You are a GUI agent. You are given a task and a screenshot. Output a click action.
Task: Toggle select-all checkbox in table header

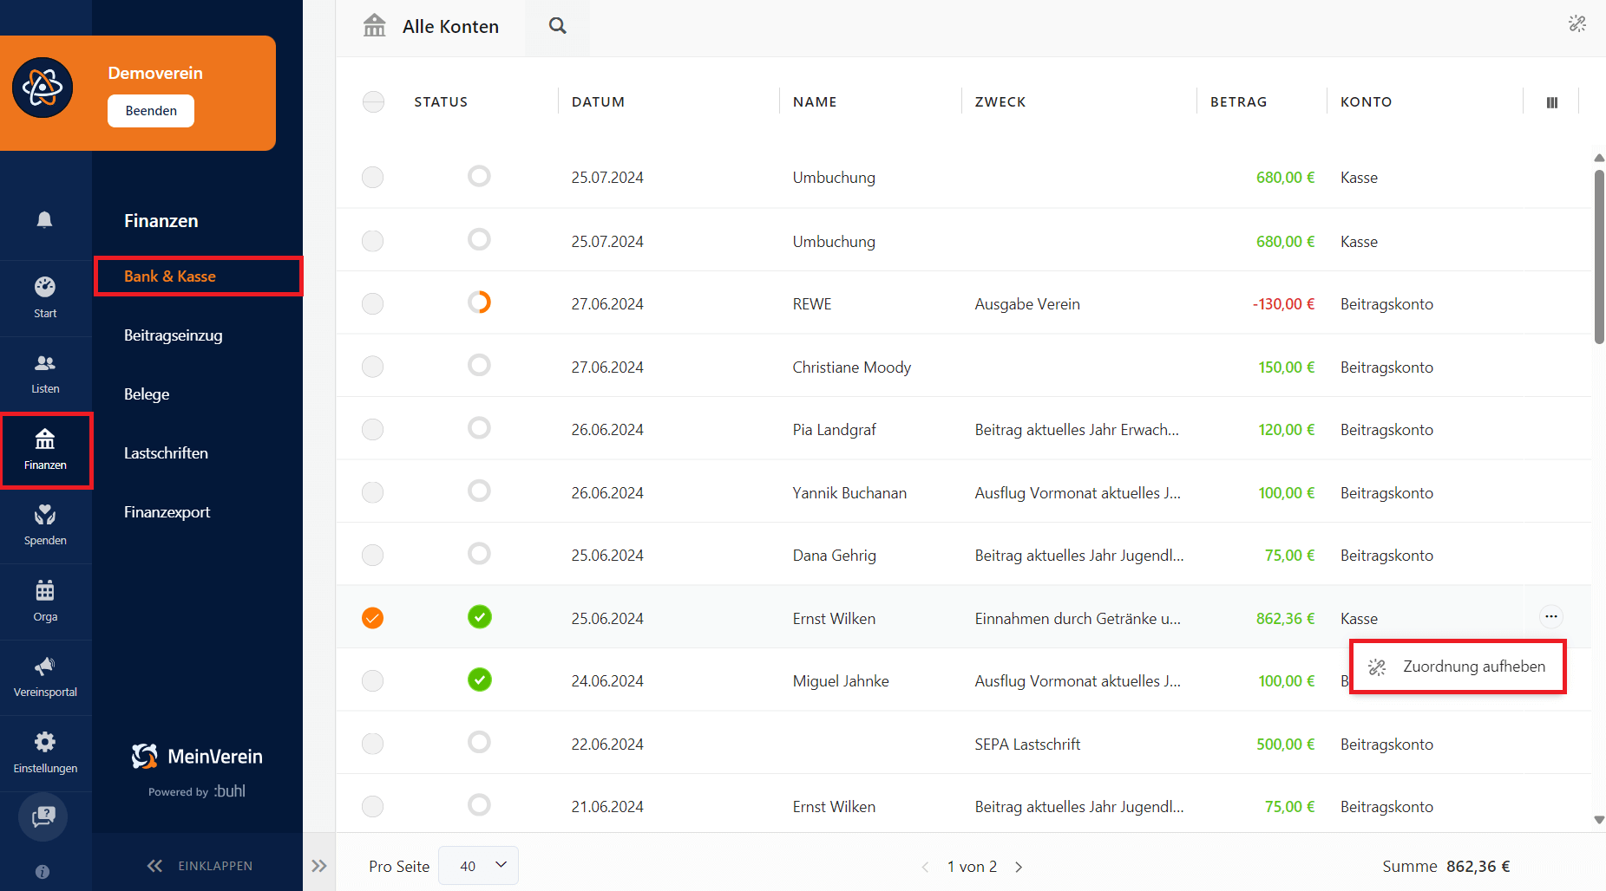tap(373, 102)
